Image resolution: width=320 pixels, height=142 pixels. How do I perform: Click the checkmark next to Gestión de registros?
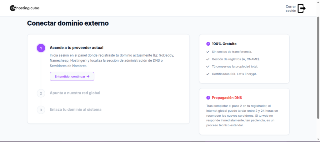pyautogui.click(x=208, y=59)
